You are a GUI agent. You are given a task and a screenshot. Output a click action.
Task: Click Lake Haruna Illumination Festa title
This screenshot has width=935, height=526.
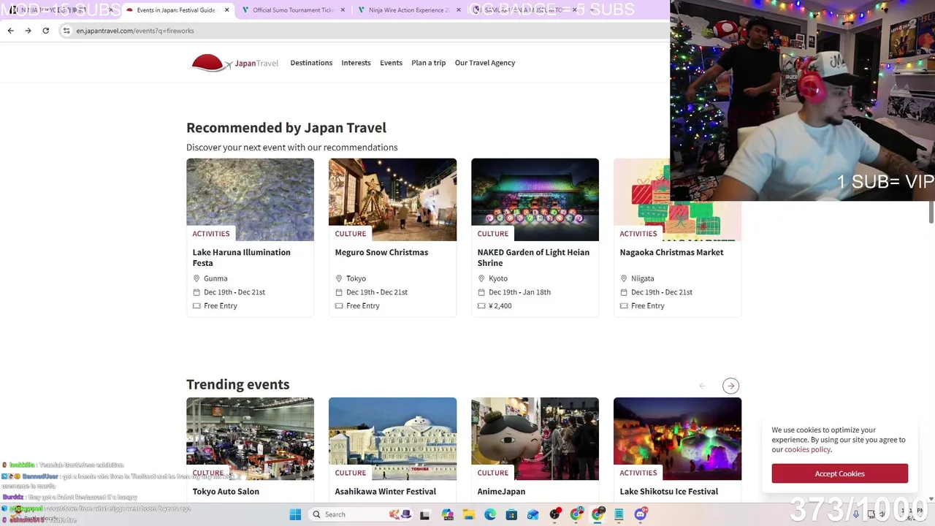click(241, 257)
